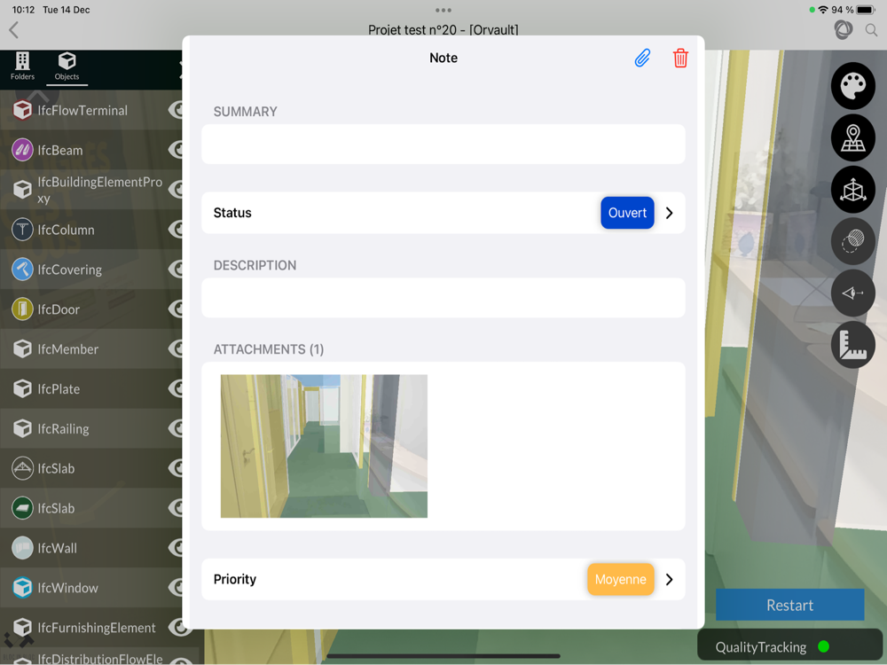Select the IfcPlate row label
Viewport: 887px width, 665px height.
click(x=59, y=389)
